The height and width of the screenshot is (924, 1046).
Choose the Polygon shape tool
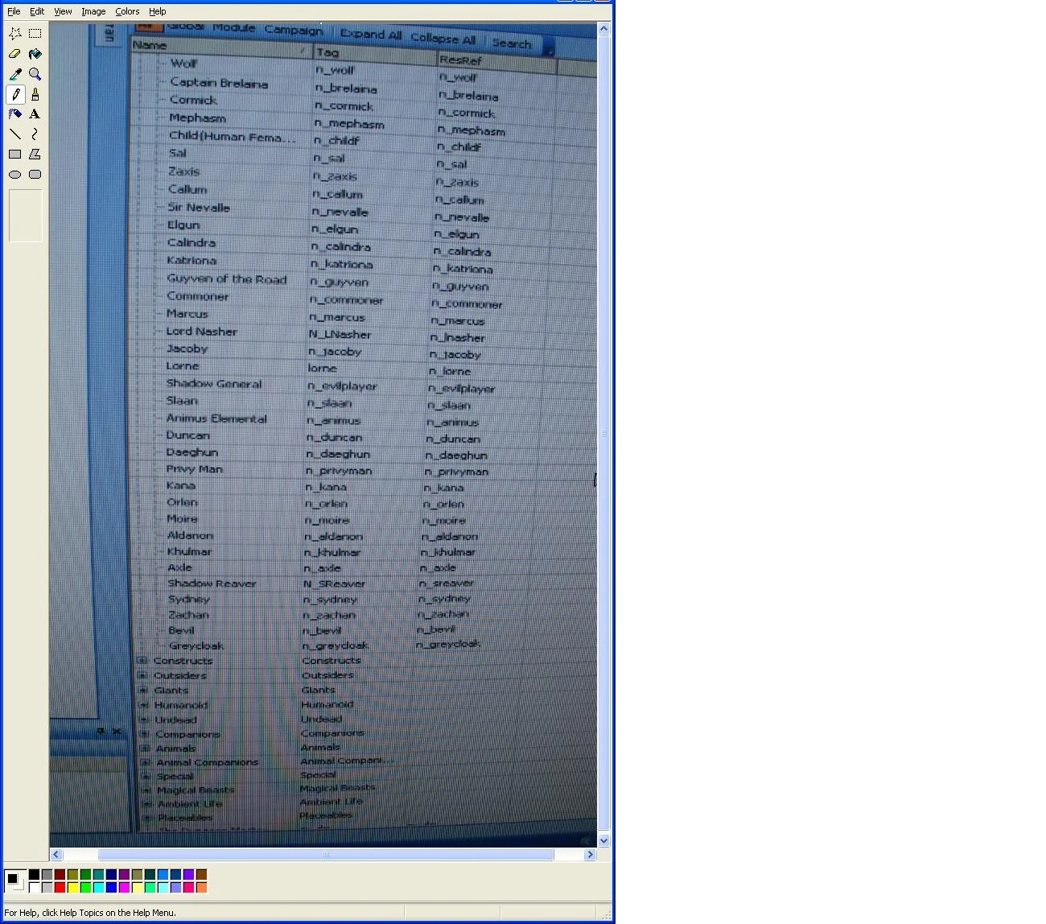coord(35,155)
